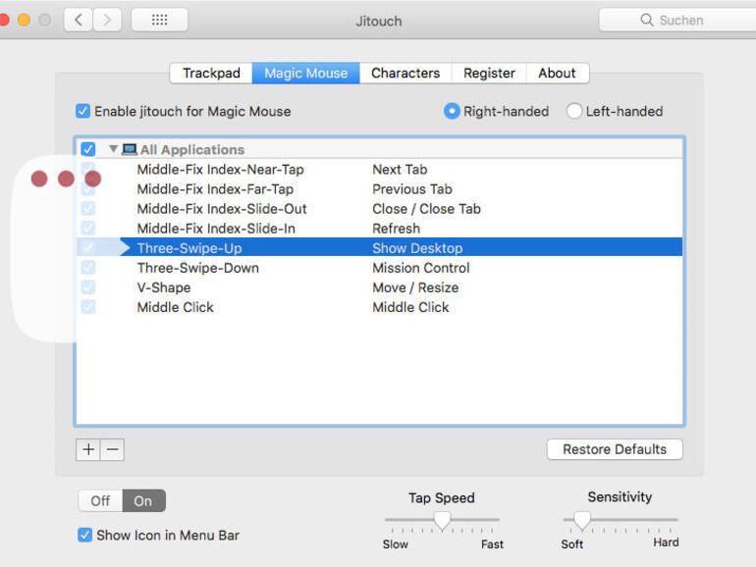Click the Refresh action

click(x=396, y=229)
